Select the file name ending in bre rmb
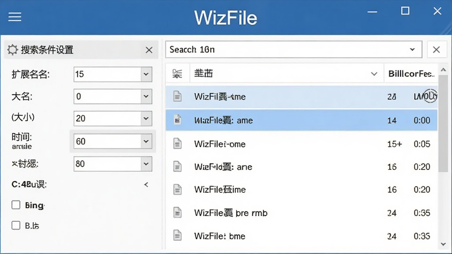 tap(231, 213)
